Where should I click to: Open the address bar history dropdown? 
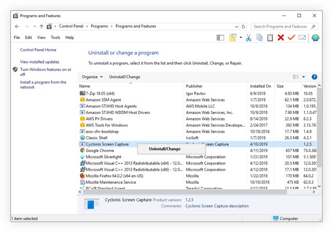[x=236, y=27]
